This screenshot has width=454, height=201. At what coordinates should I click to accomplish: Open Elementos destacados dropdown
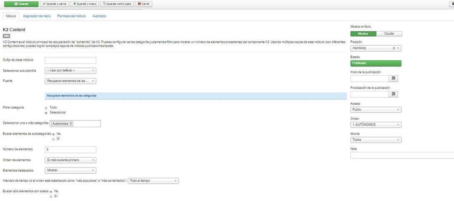70,170
